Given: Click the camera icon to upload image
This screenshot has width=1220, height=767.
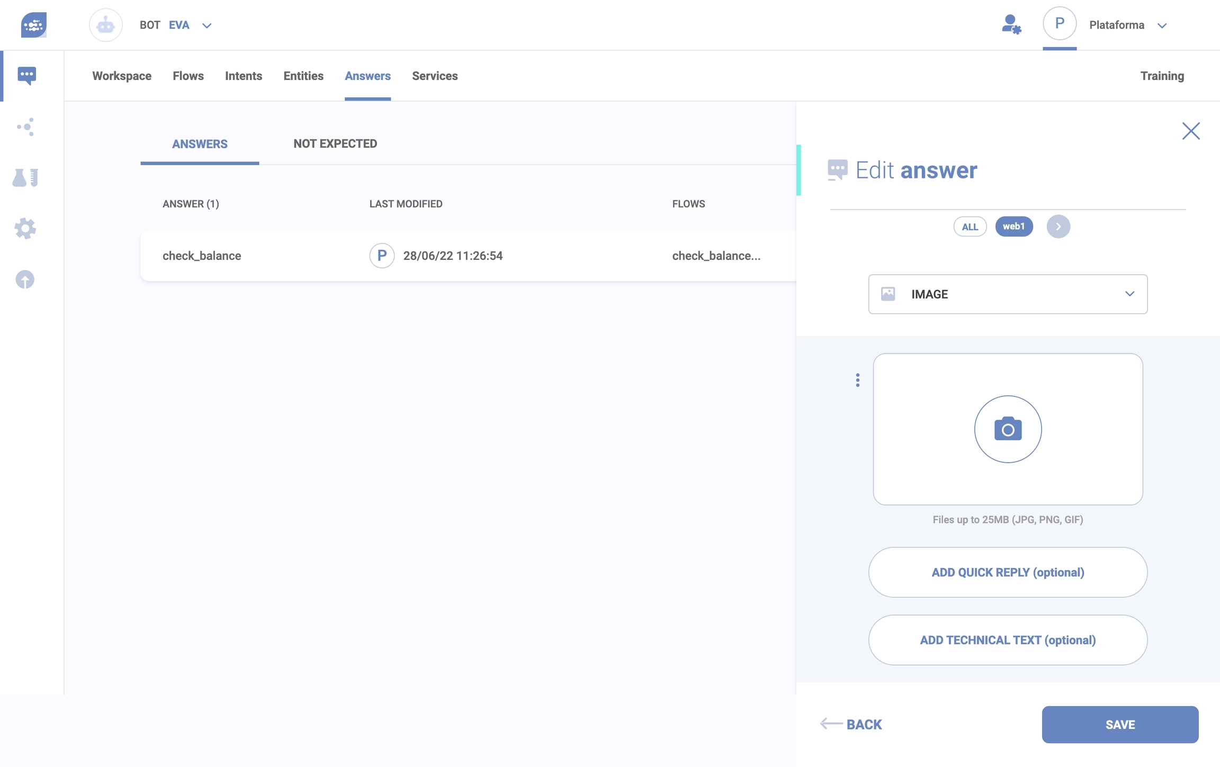Looking at the screenshot, I should tap(1008, 429).
